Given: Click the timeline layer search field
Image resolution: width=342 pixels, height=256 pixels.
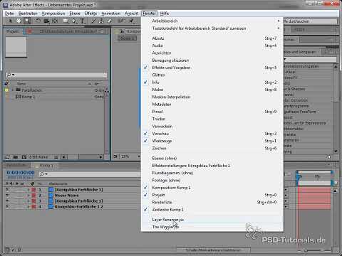Looking at the screenshot, I should point(90,174).
